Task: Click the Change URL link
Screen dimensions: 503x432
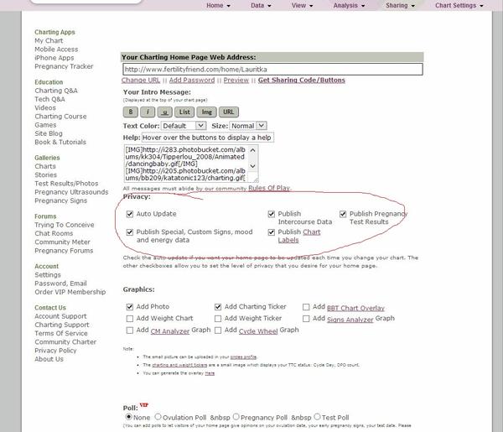Action: coord(142,81)
